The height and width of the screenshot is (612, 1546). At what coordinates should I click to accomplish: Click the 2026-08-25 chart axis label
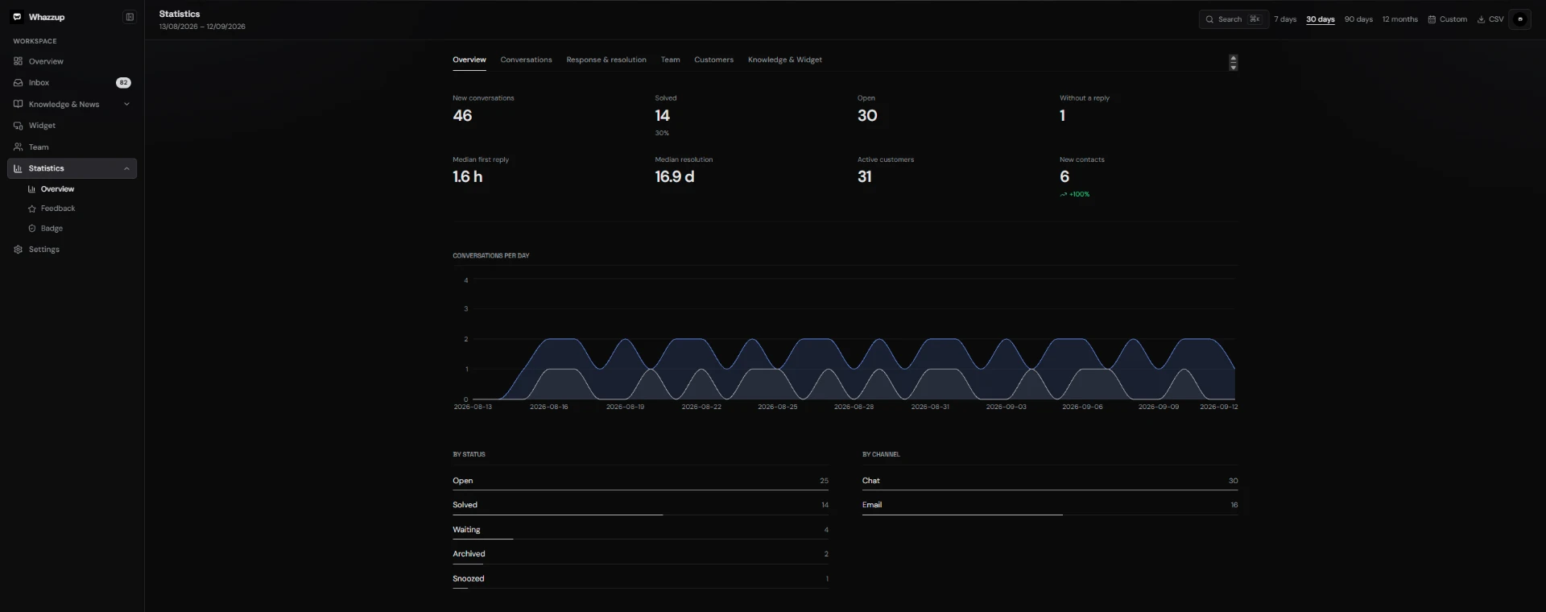point(778,407)
